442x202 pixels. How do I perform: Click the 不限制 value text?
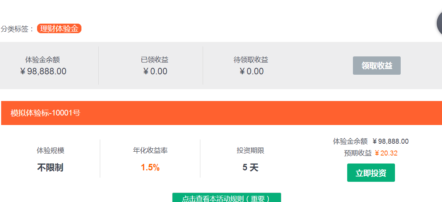click(50, 167)
